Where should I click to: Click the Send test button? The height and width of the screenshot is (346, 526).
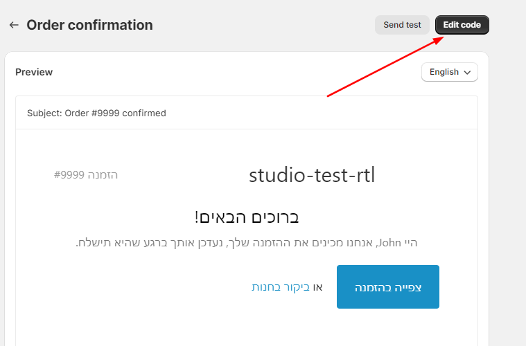(402, 25)
